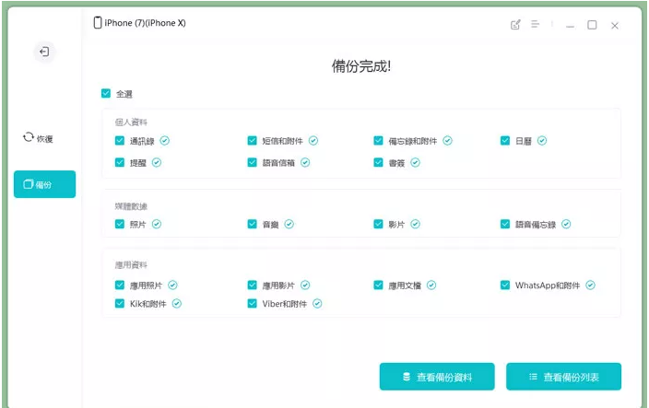
Task: Uncheck the 短信和附件 checkbox
Action: click(x=252, y=141)
